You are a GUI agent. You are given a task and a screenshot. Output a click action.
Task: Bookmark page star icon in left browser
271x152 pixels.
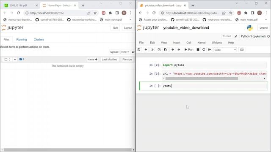95,13
